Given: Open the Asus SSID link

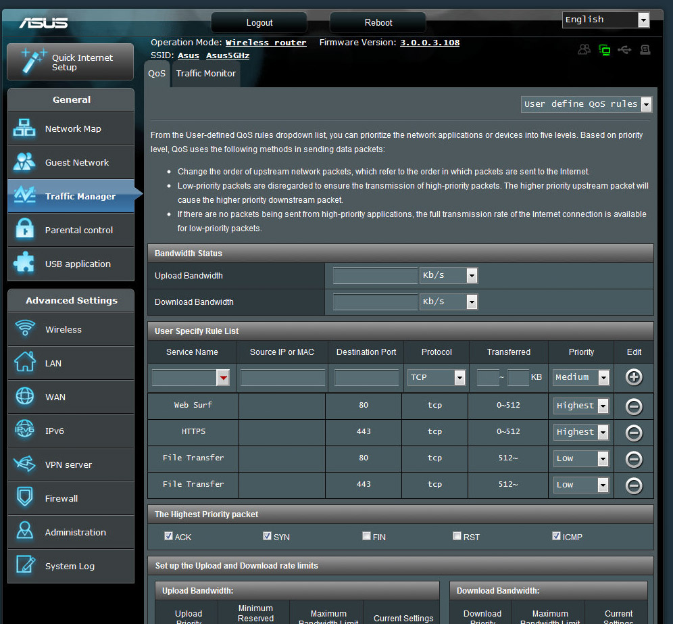Looking at the screenshot, I should click(x=189, y=55).
